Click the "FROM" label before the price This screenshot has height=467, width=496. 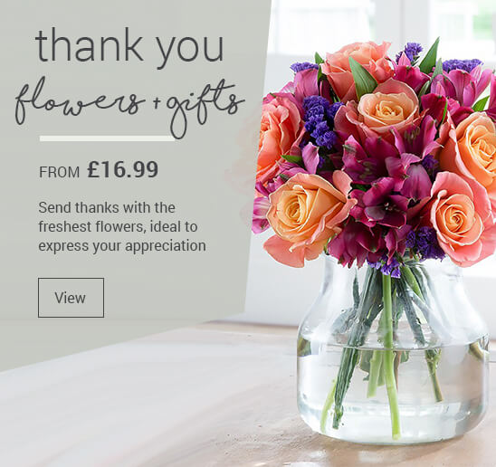click(x=59, y=172)
